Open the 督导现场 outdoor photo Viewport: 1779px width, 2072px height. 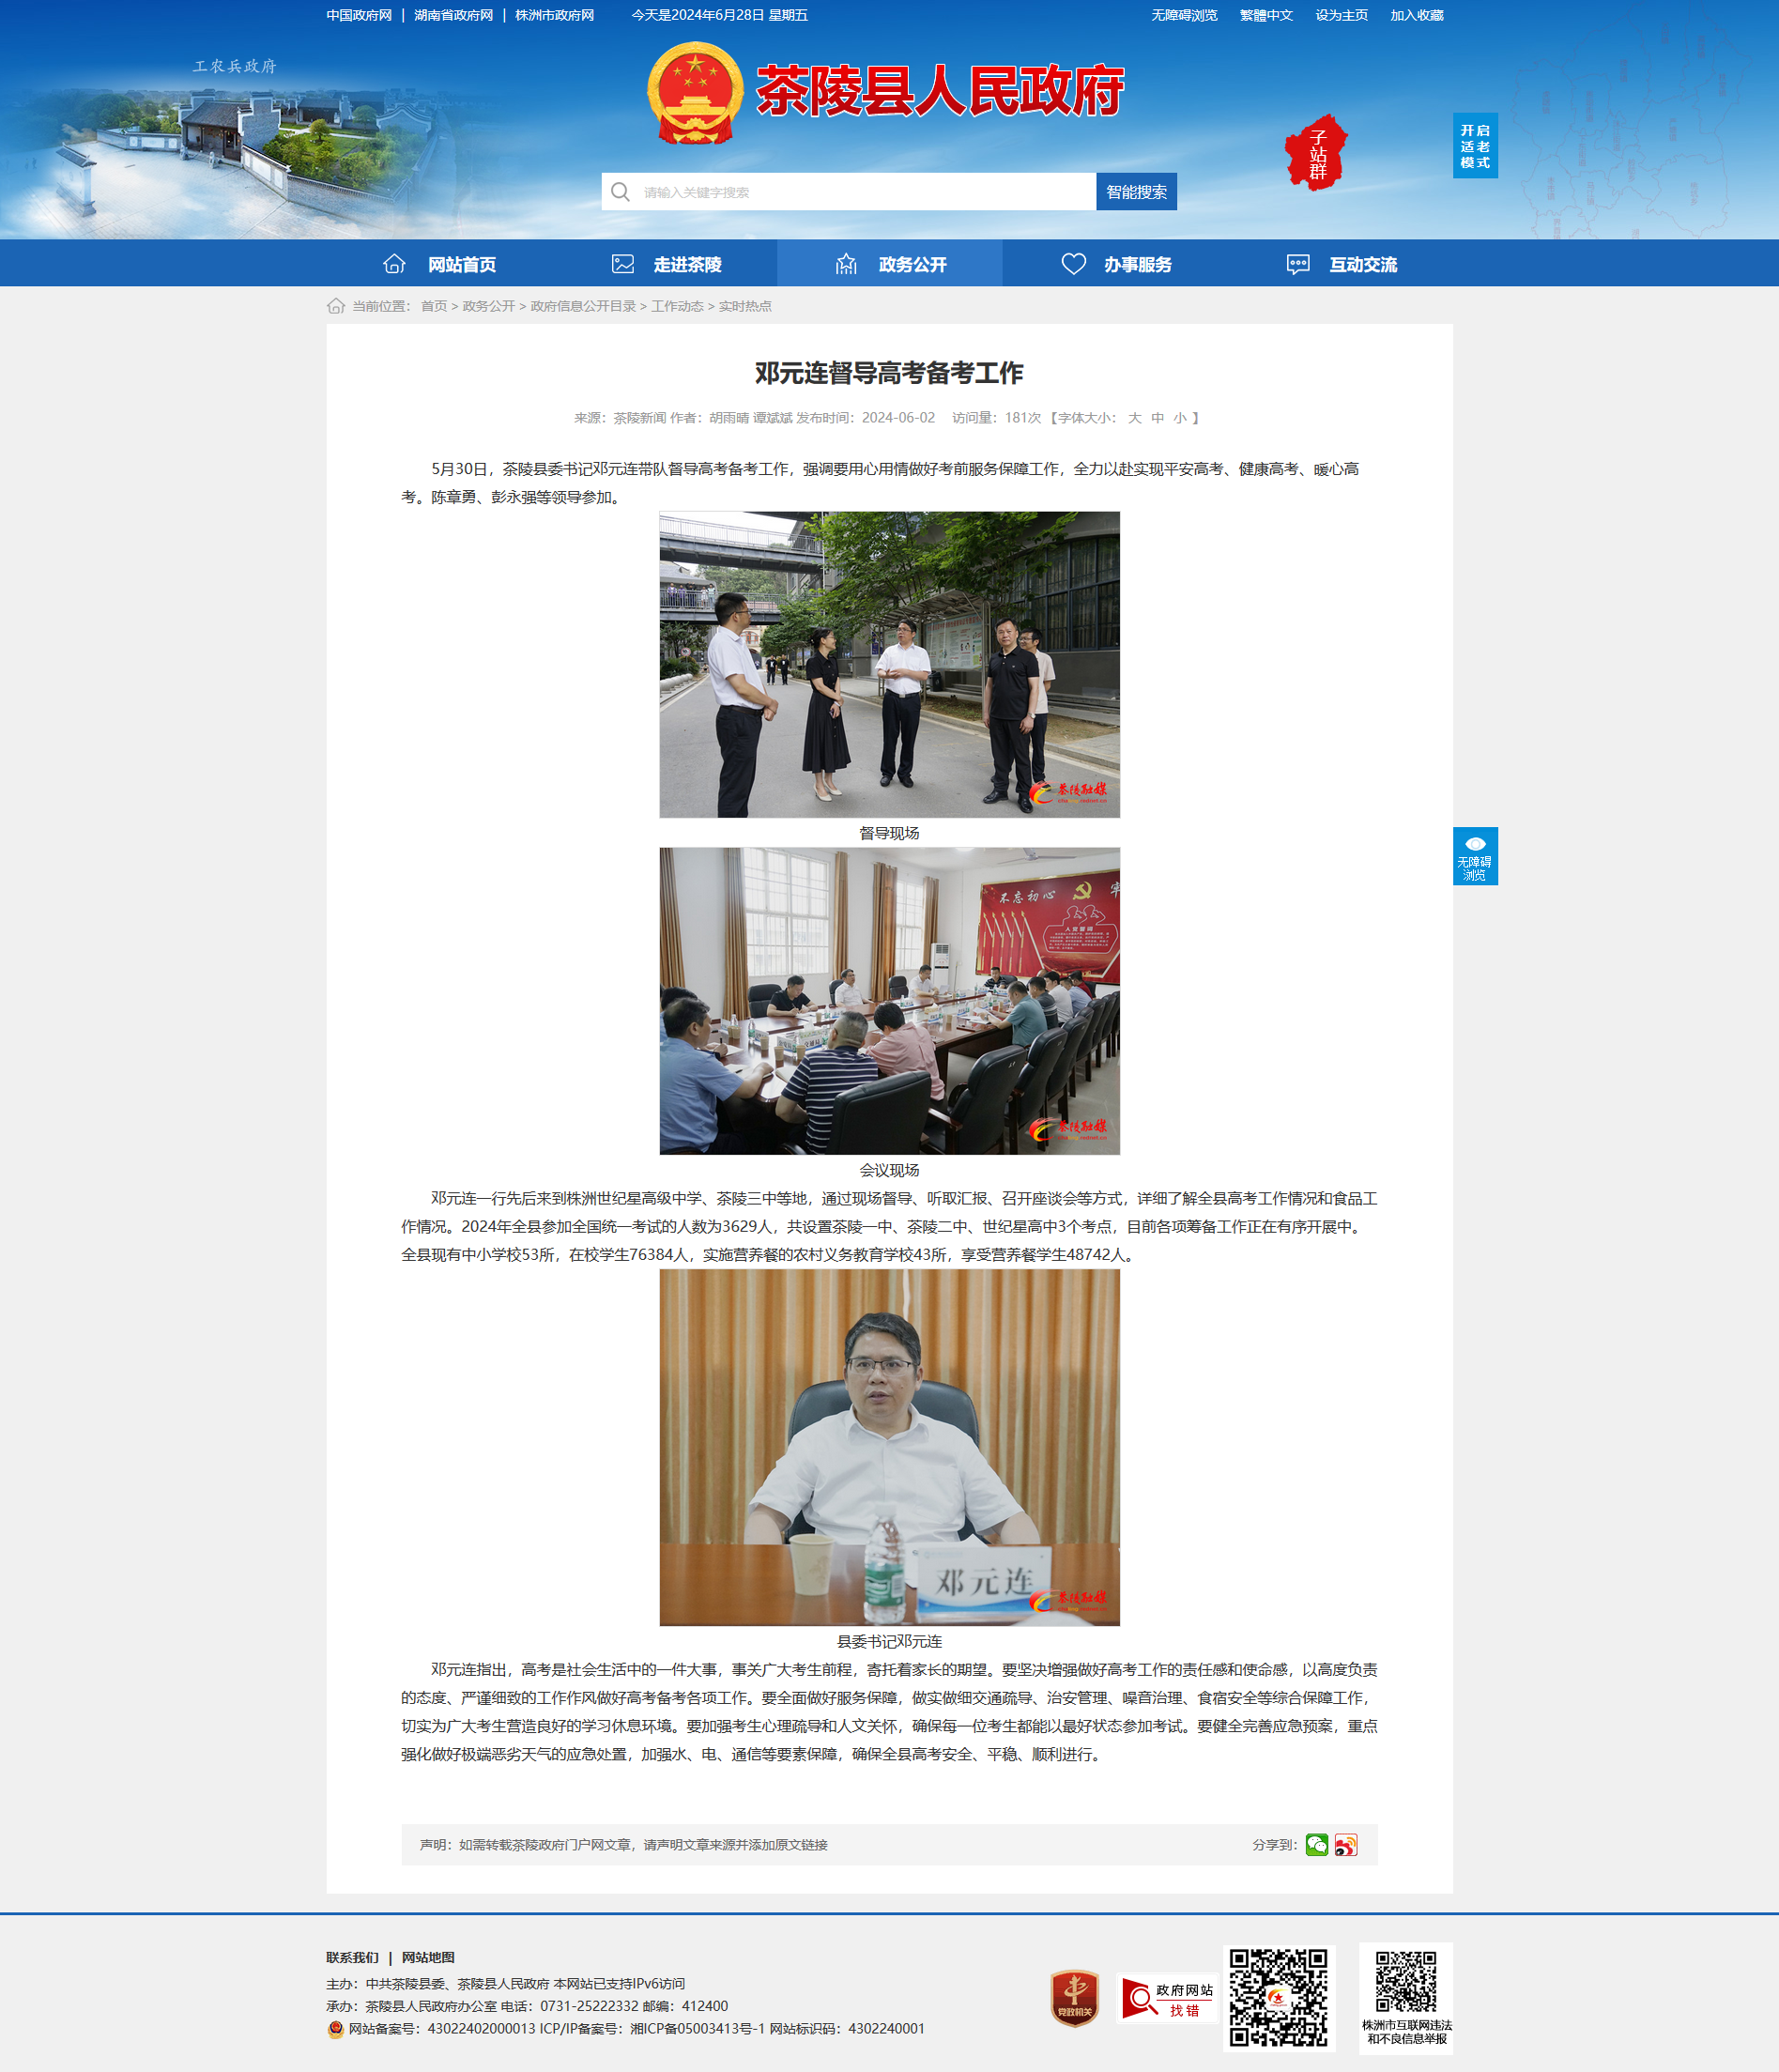pos(889,665)
